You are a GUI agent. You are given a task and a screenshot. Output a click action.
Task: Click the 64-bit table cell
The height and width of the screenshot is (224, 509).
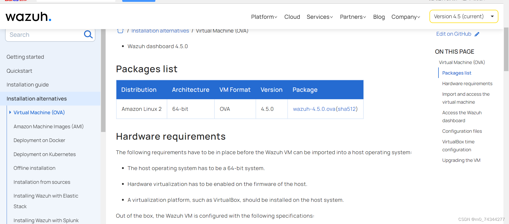coord(191,109)
